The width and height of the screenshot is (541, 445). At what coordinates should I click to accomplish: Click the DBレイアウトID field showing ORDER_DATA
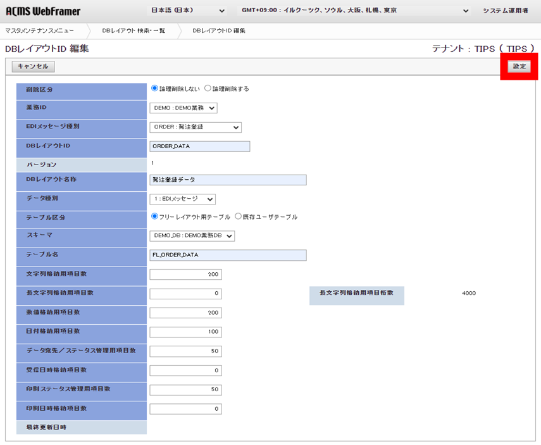pos(199,146)
